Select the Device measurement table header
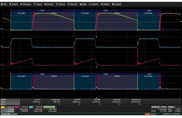182x118 pixels. [10, 102]
